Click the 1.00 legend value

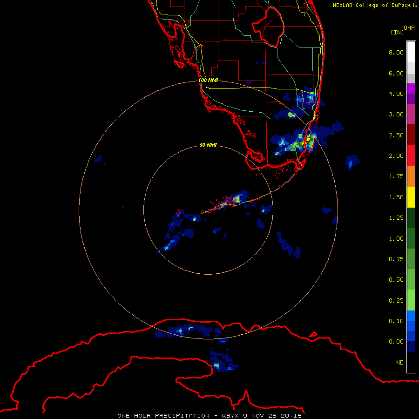[396, 239]
